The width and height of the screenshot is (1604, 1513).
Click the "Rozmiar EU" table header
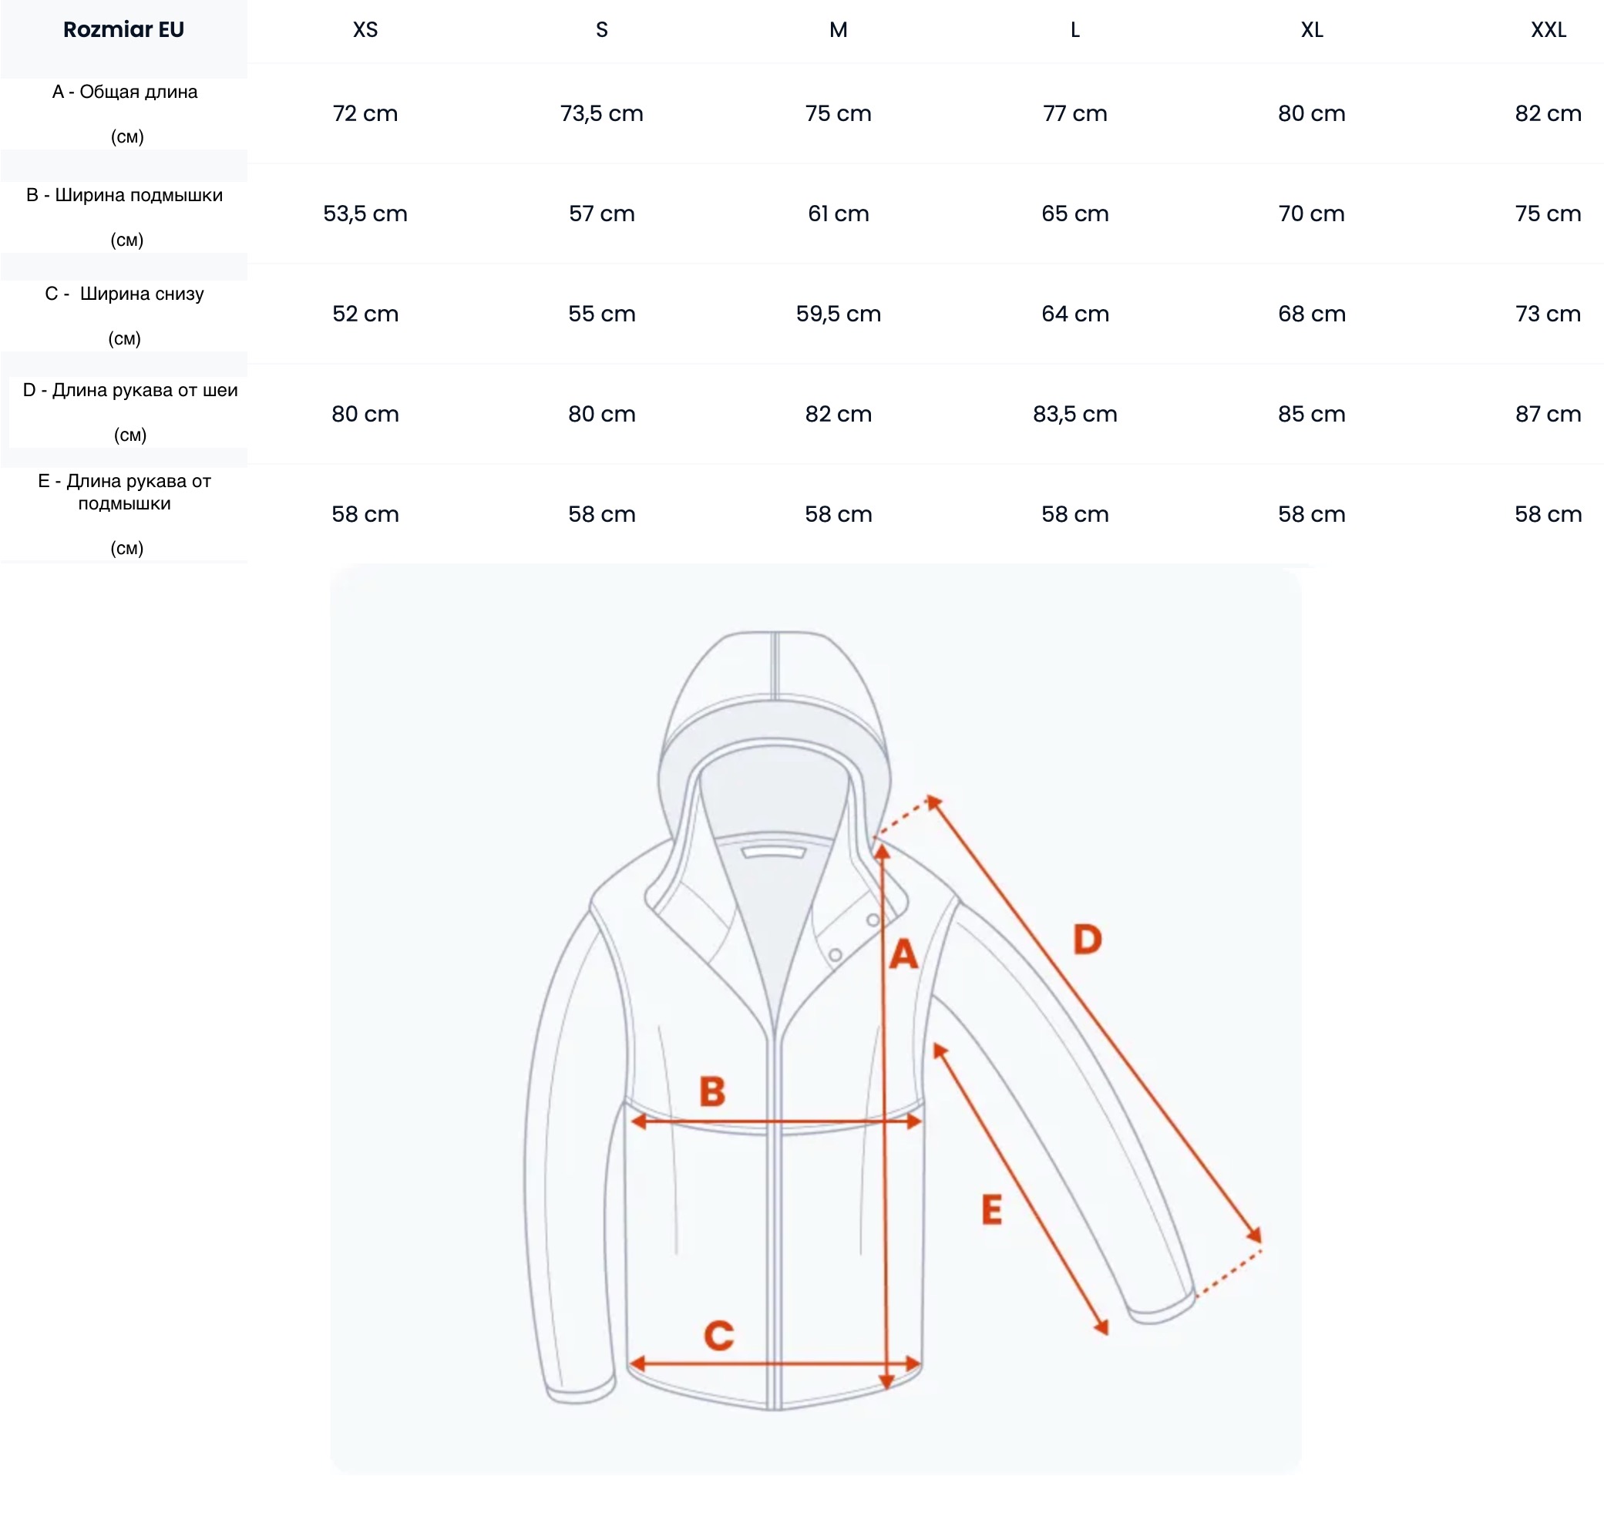coord(123,30)
